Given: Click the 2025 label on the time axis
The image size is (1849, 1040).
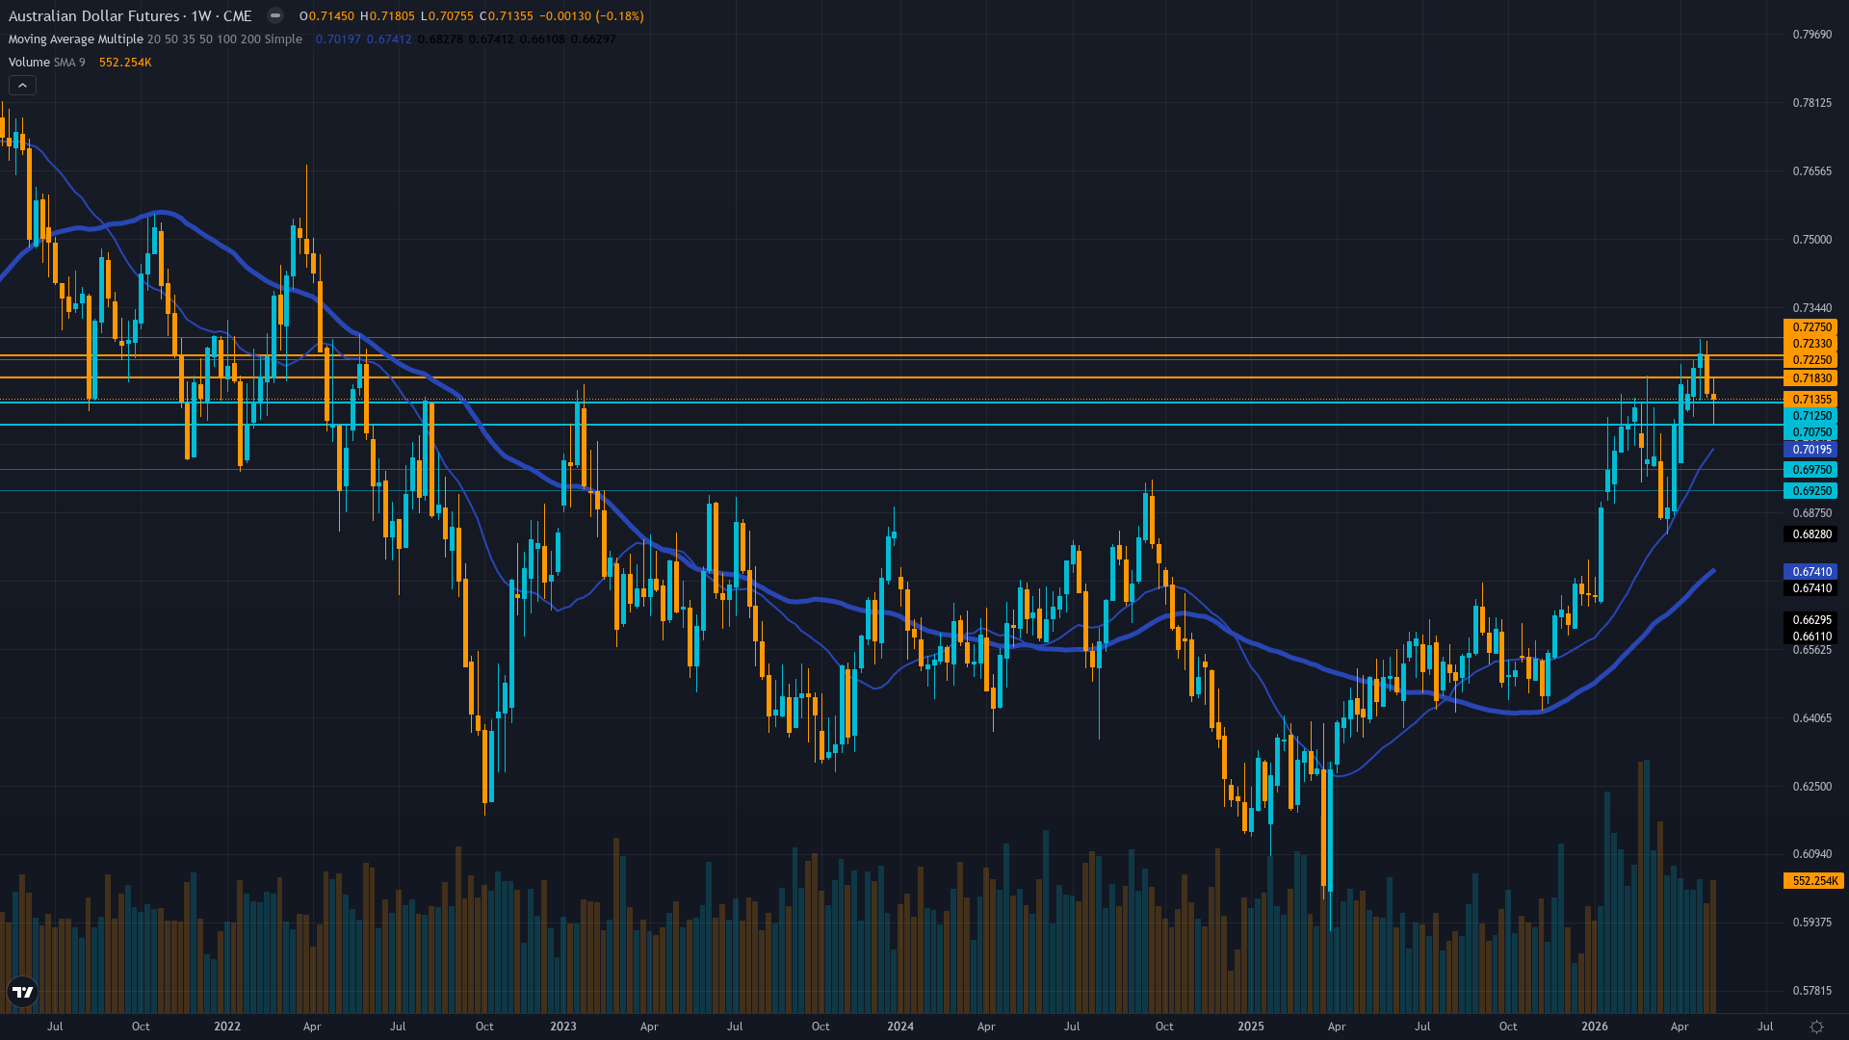Looking at the screenshot, I should pos(1251,1027).
